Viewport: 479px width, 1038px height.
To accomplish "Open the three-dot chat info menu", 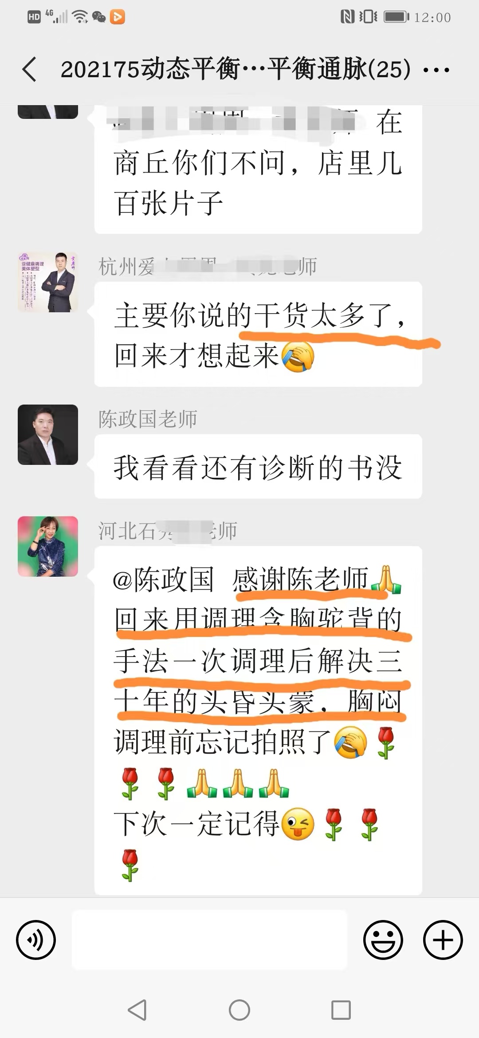I will tap(437, 70).
